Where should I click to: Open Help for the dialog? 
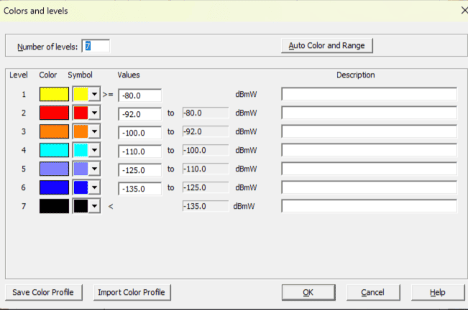point(437,292)
